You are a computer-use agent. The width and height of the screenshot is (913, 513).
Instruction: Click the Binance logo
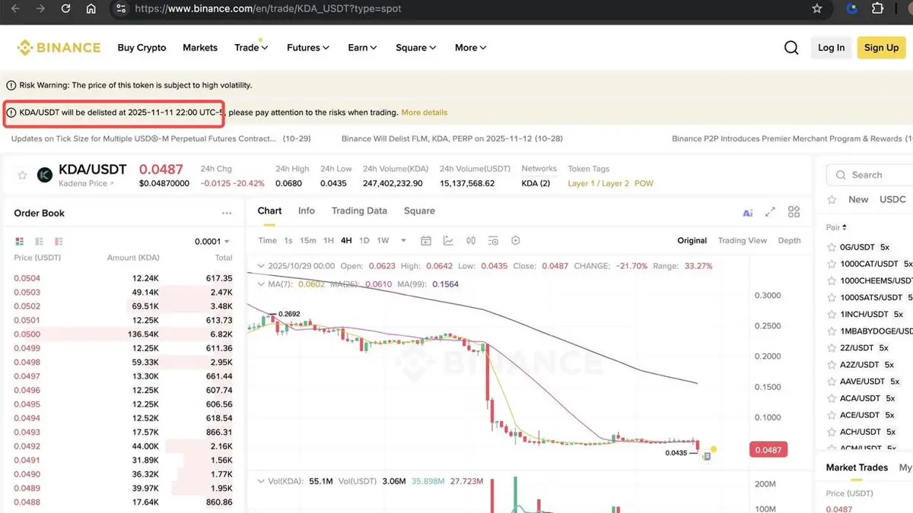59,47
